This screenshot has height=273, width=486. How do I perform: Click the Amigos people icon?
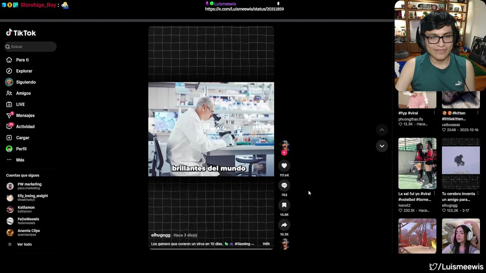point(9,93)
